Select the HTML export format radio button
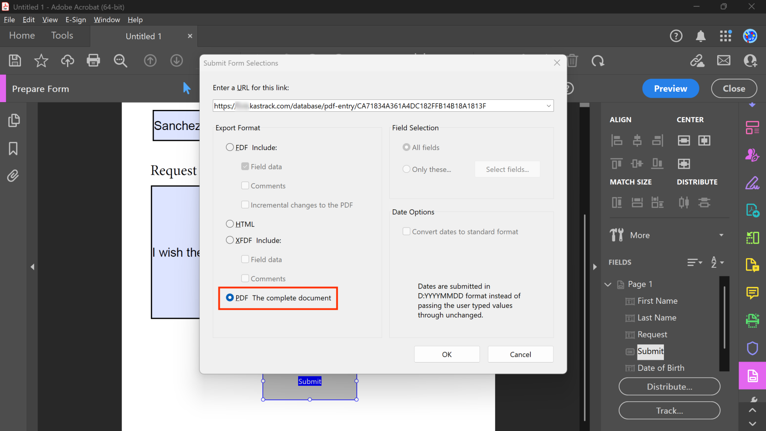Image resolution: width=766 pixels, height=431 pixels. coord(230,224)
